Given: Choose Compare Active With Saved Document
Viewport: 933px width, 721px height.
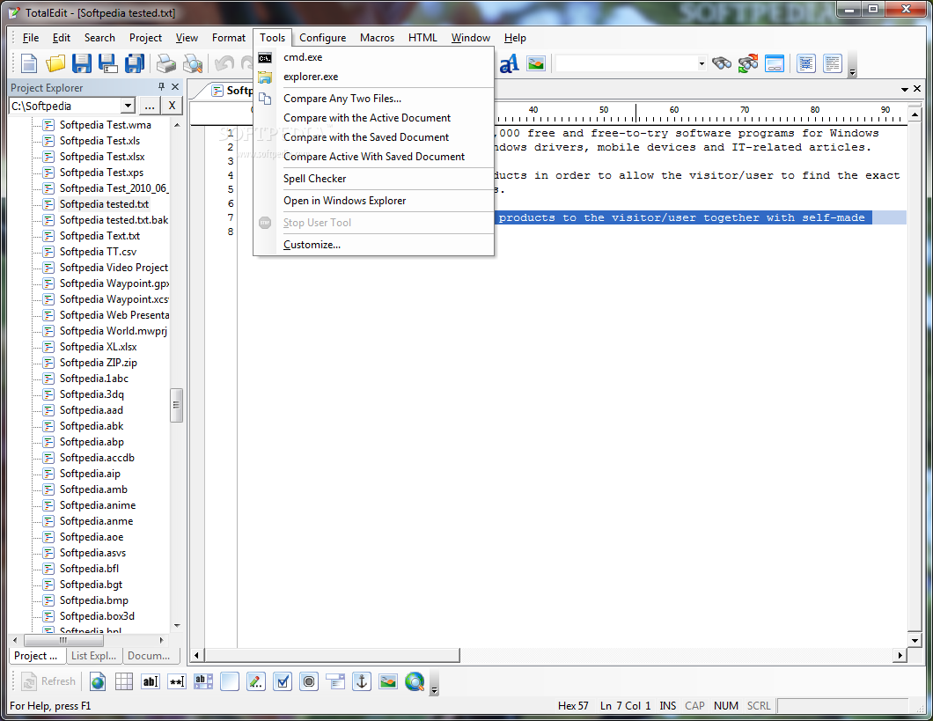Looking at the screenshot, I should 374,157.
